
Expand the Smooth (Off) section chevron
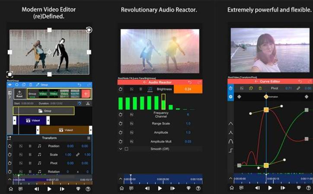(x=121, y=149)
